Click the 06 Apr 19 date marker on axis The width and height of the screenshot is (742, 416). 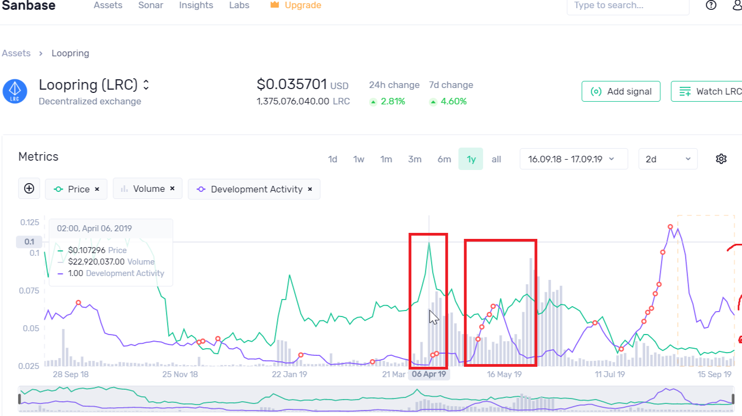coord(429,374)
